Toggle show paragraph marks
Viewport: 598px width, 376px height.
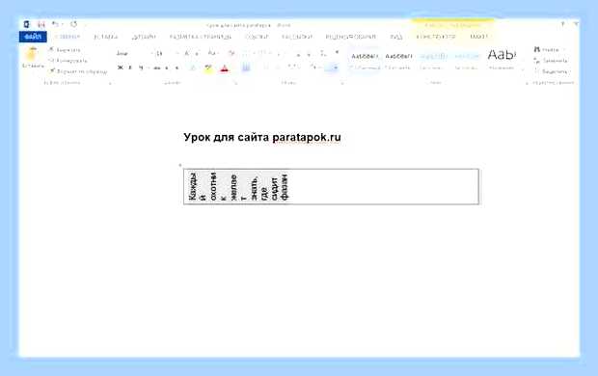(x=337, y=53)
